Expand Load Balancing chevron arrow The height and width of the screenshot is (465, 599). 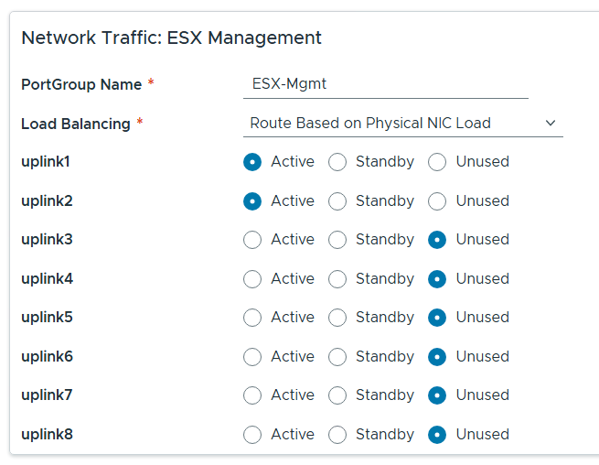point(550,123)
